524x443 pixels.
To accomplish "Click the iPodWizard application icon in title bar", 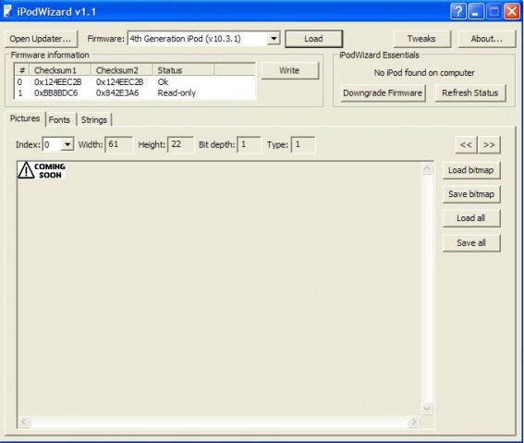I will 7,11.
